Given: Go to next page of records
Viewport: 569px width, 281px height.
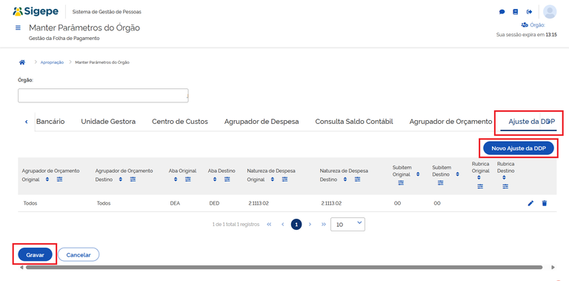Looking at the screenshot, I should [310, 225].
